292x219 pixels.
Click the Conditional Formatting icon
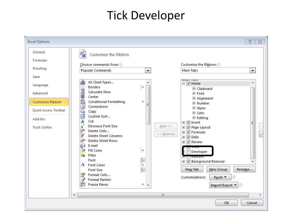(83, 102)
